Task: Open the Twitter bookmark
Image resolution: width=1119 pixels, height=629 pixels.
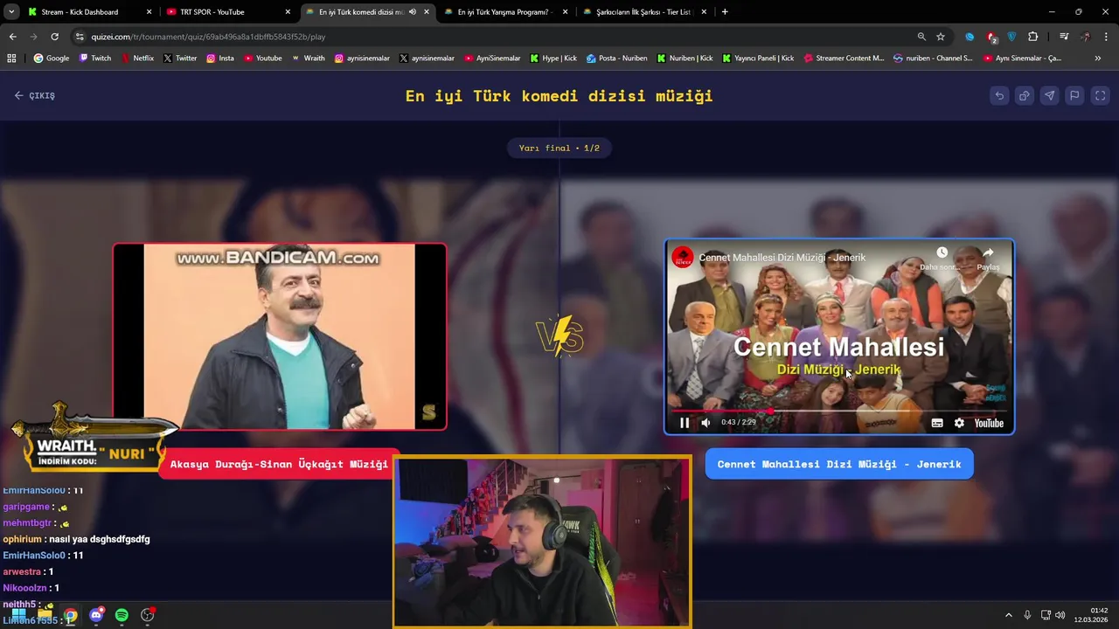Action: pos(180,59)
